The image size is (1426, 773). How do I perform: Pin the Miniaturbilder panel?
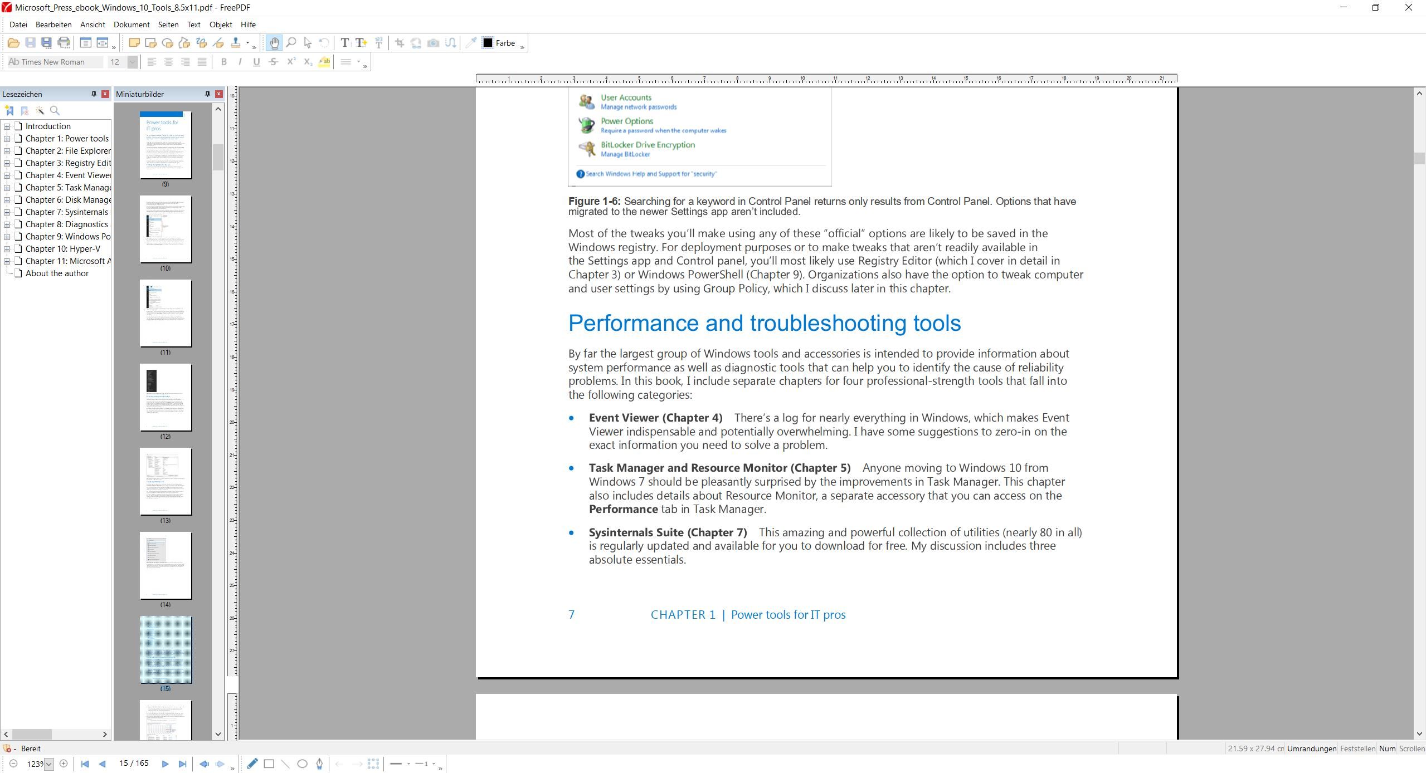(x=207, y=94)
